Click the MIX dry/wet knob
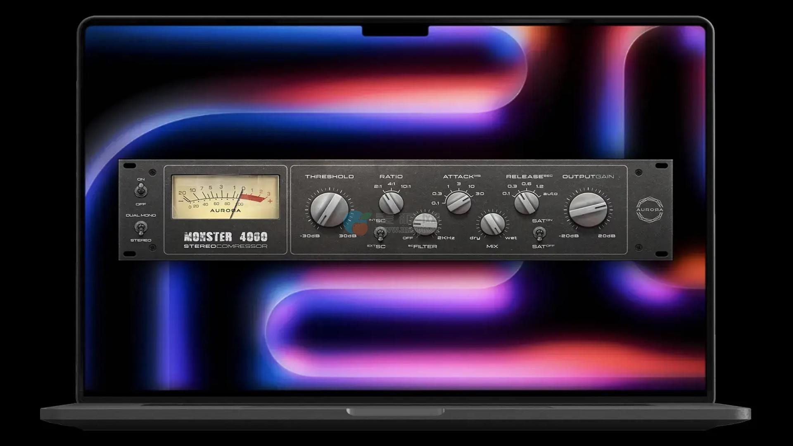 493,224
